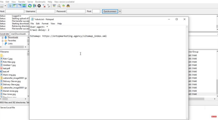Select the Downloads folder in local tree
This screenshot has height=120, width=218.
(x=13, y=38)
